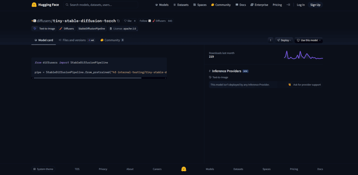Click the Log In link
The width and height of the screenshot is (358, 175).
pyautogui.click(x=301, y=5)
